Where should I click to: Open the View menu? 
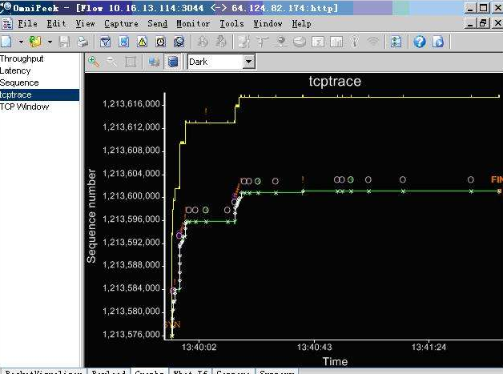click(86, 24)
